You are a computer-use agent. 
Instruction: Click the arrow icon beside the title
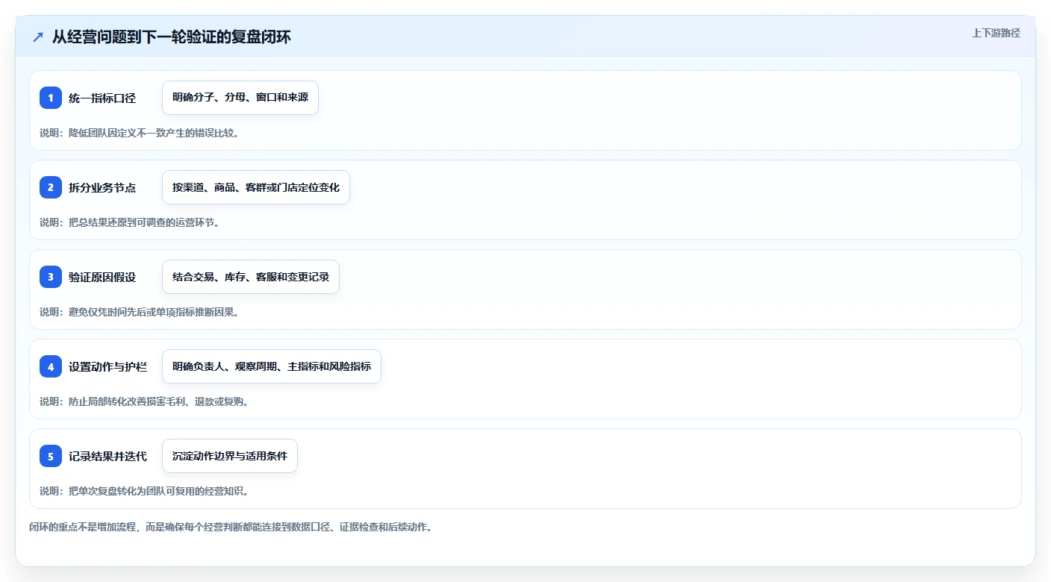[38, 37]
